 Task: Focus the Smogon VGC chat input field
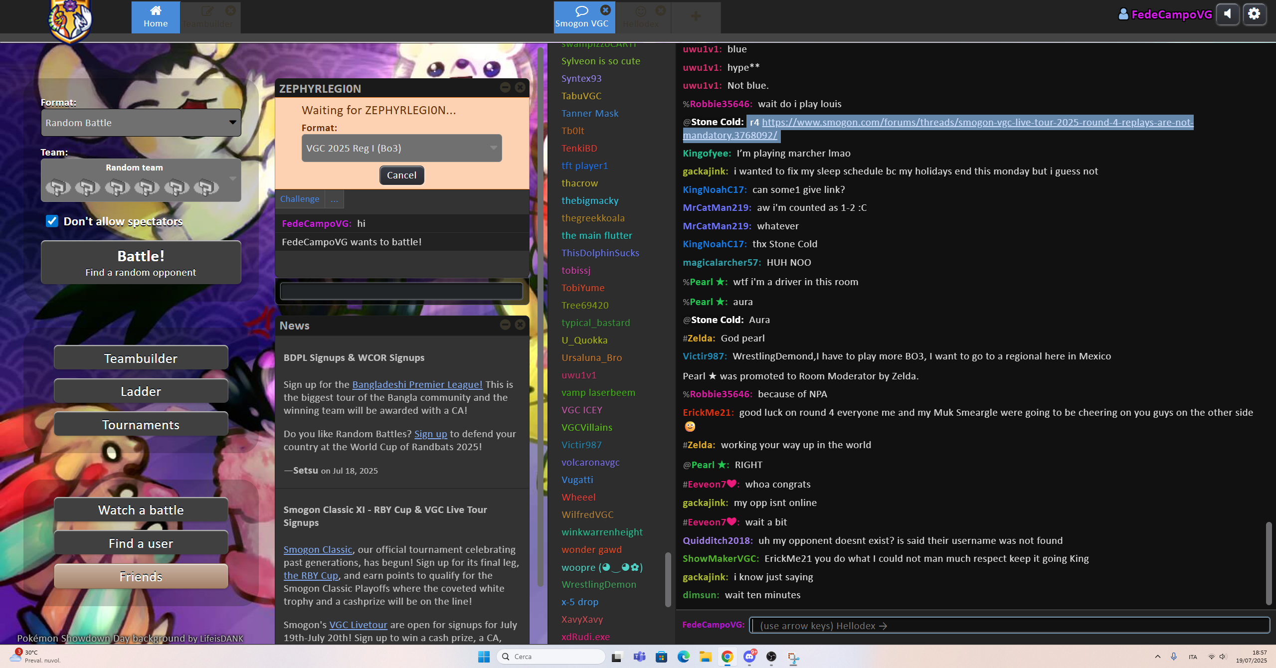1009,625
